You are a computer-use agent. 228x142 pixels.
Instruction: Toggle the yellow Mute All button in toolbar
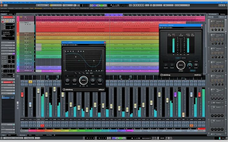pos(51,5)
